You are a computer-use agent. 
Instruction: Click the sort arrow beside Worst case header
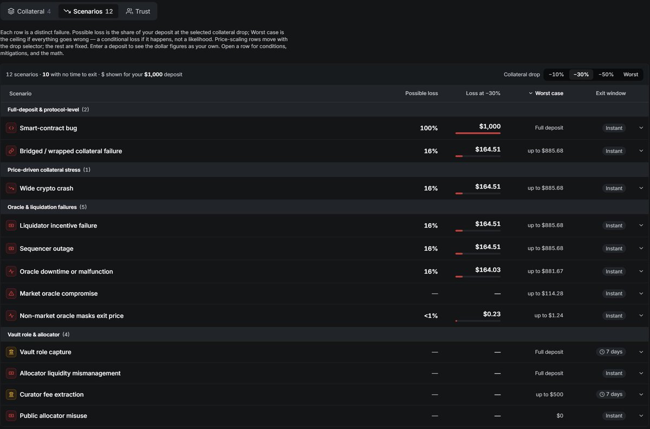point(530,93)
